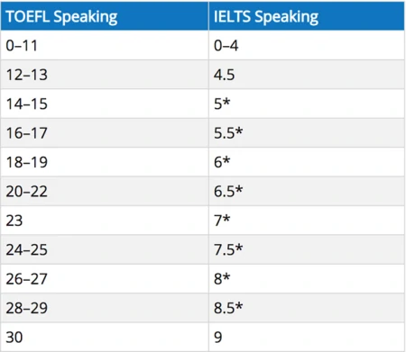Click the IELTS Speaking column header

coord(307,16)
